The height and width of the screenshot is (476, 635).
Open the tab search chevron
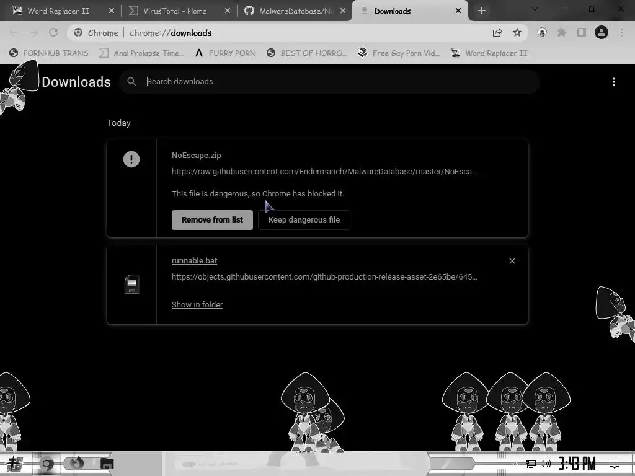point(535,9)
